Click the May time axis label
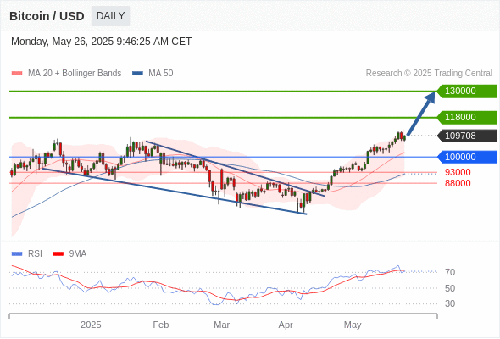The width and height of the screenshot is (500, 339). [353, 325]
